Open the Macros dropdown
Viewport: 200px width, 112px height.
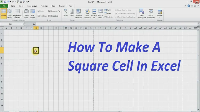(x=160, y=14)
